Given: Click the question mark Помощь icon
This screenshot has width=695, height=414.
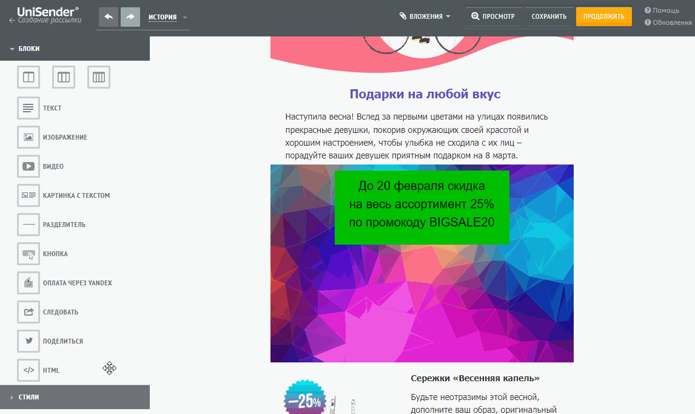Looking at the screenshot, I should click(648, 10).
